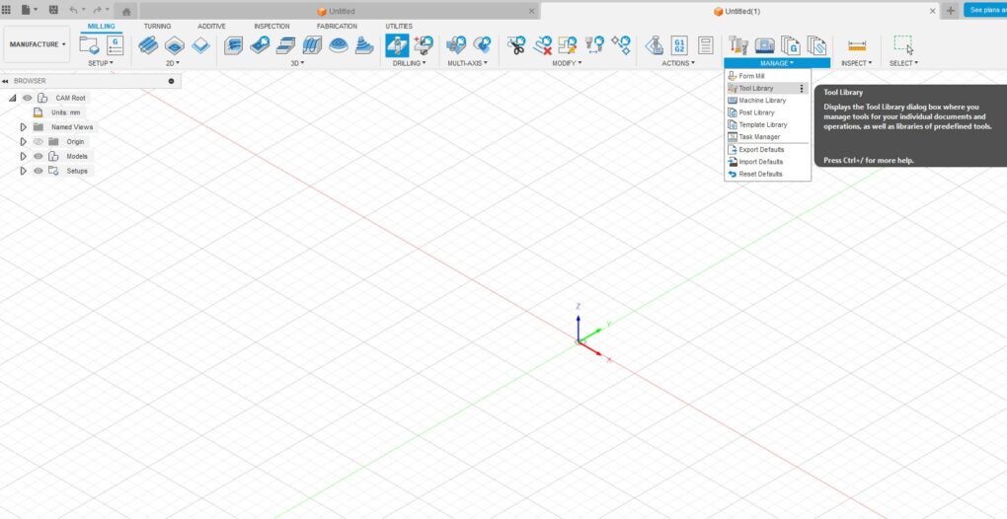The height and width of the screenshot is (519, 1007).
Task: Choose Machine Library in Manage menu
Action: 767,101
